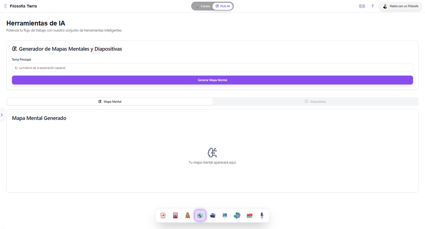Image resolution: width=425 pixels, height=229 pixels.
Task: Click 'Tu mapa mental aparecerá aquí.' text
Action: (x=212, y=163)
